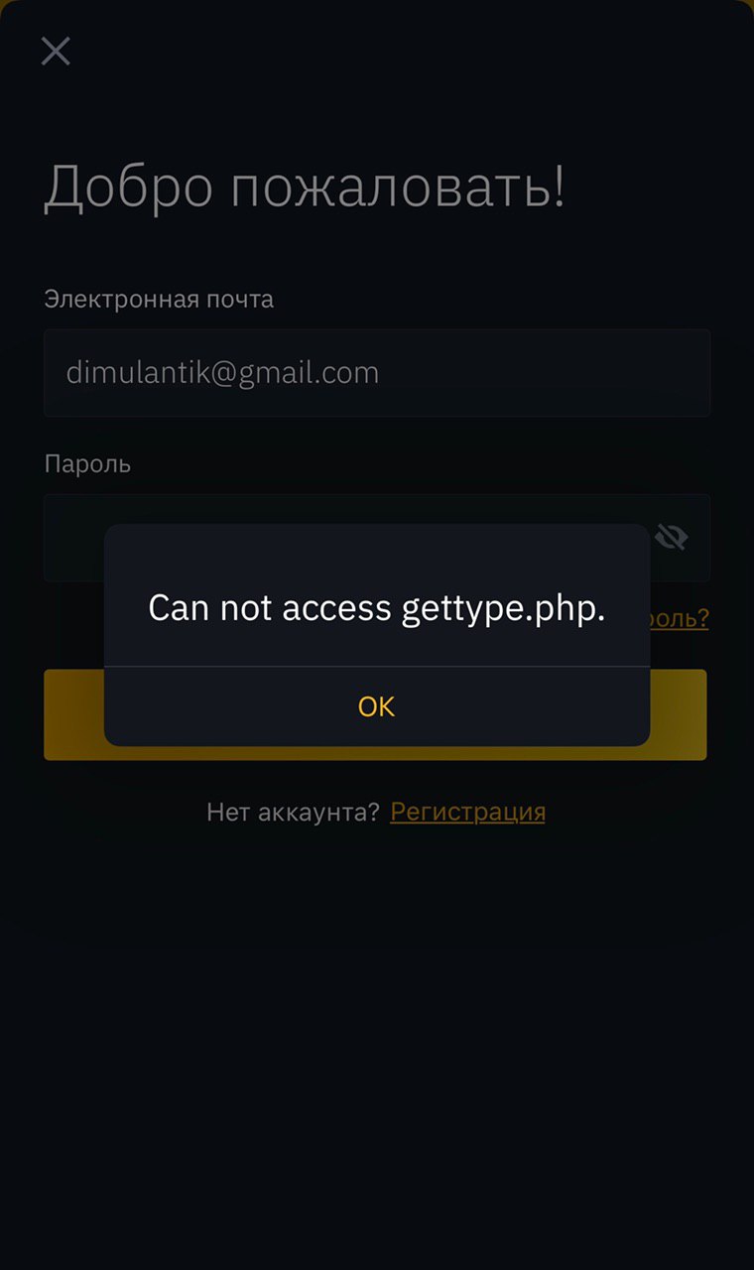This screenshot has height=1270, width=754.
Task: Click the 'Нет аккаунта?' text
Action: click(x=293, y=812)
